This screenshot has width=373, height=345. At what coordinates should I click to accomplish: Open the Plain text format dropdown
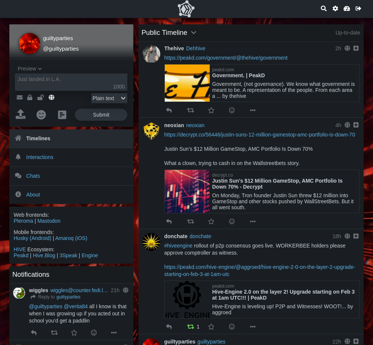[109, 98]
